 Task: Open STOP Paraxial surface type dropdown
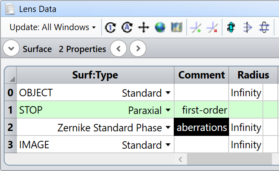pos(167,110)
